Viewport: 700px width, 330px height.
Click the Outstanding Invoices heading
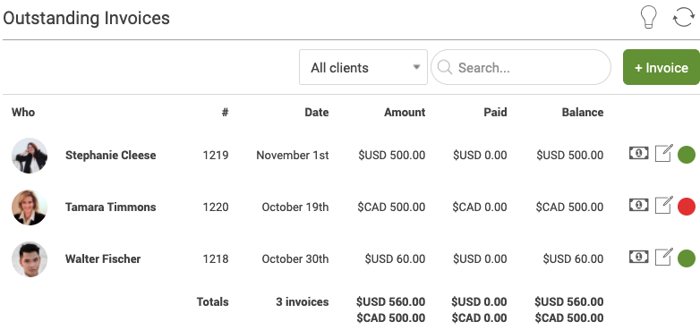coord(86,18)
